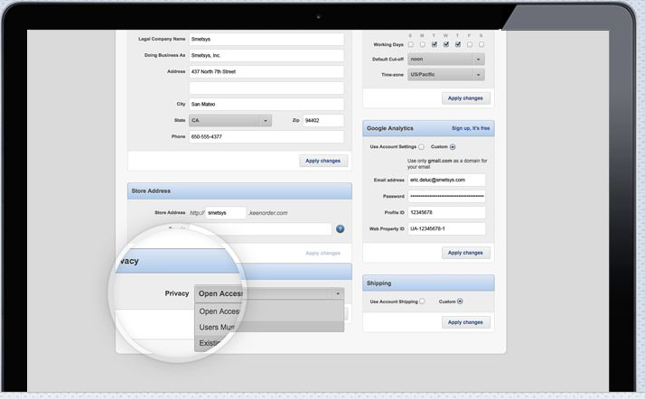Click Apply changes below the Phone field
The image size is (645, 399).
(323, 161)
